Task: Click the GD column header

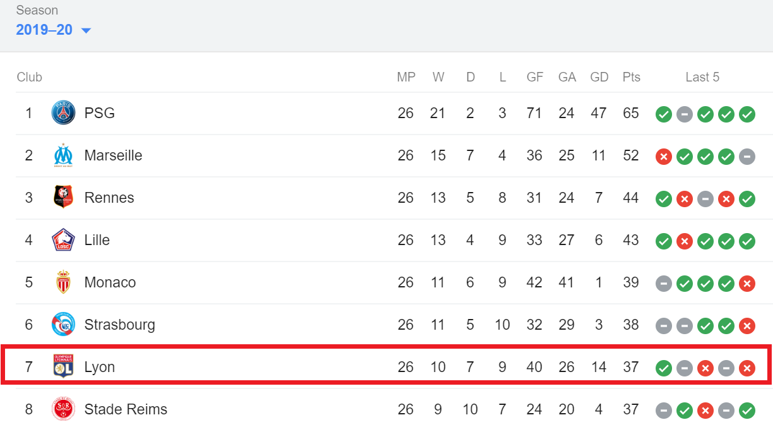Action: [599, 77]
